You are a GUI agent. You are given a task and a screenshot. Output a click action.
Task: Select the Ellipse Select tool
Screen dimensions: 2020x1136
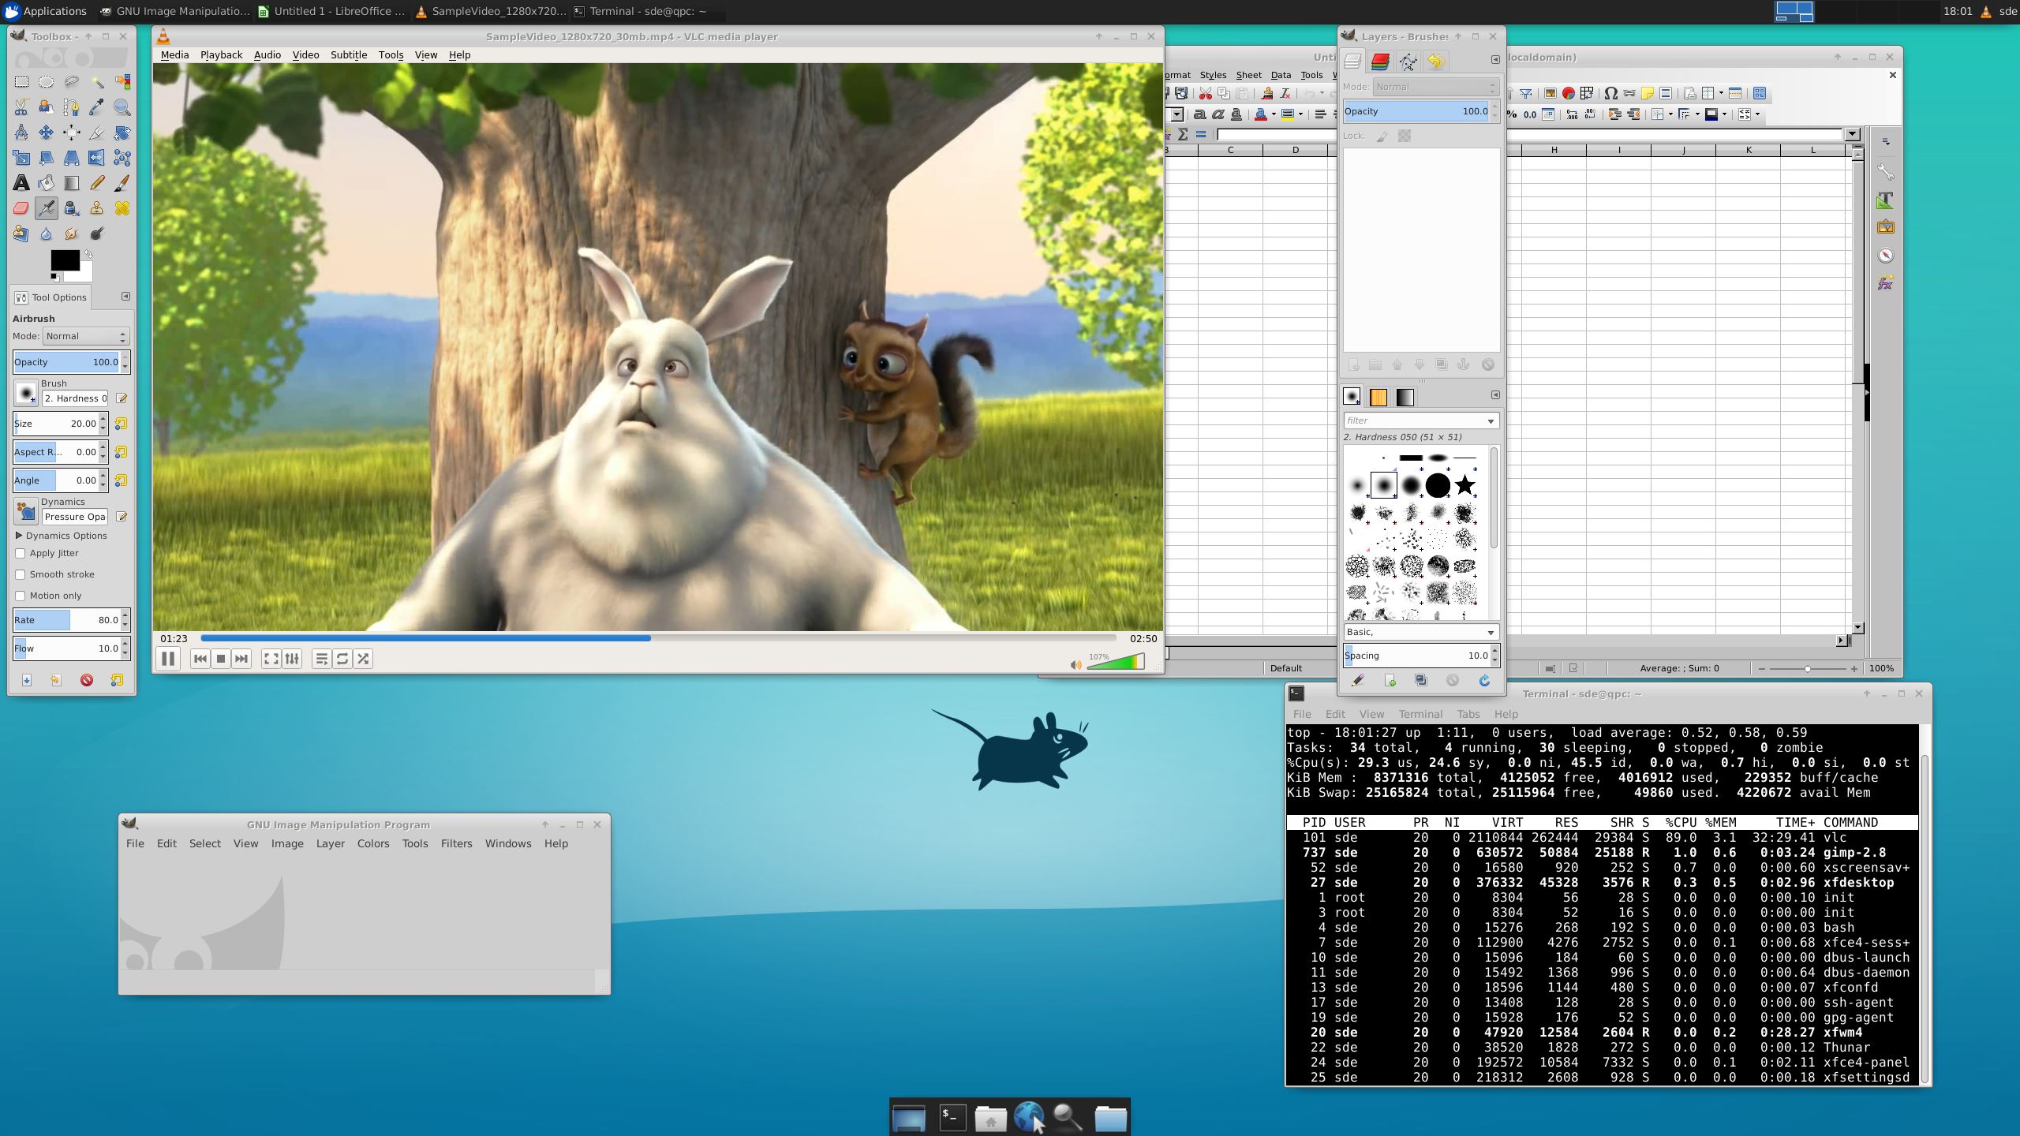click(x=47, y=82)
